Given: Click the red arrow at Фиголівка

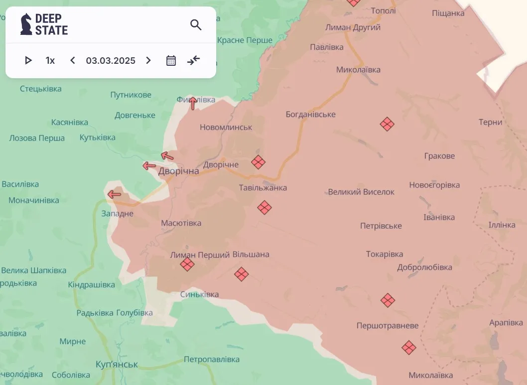Looking at the screenshot, I should coord(192,102).
